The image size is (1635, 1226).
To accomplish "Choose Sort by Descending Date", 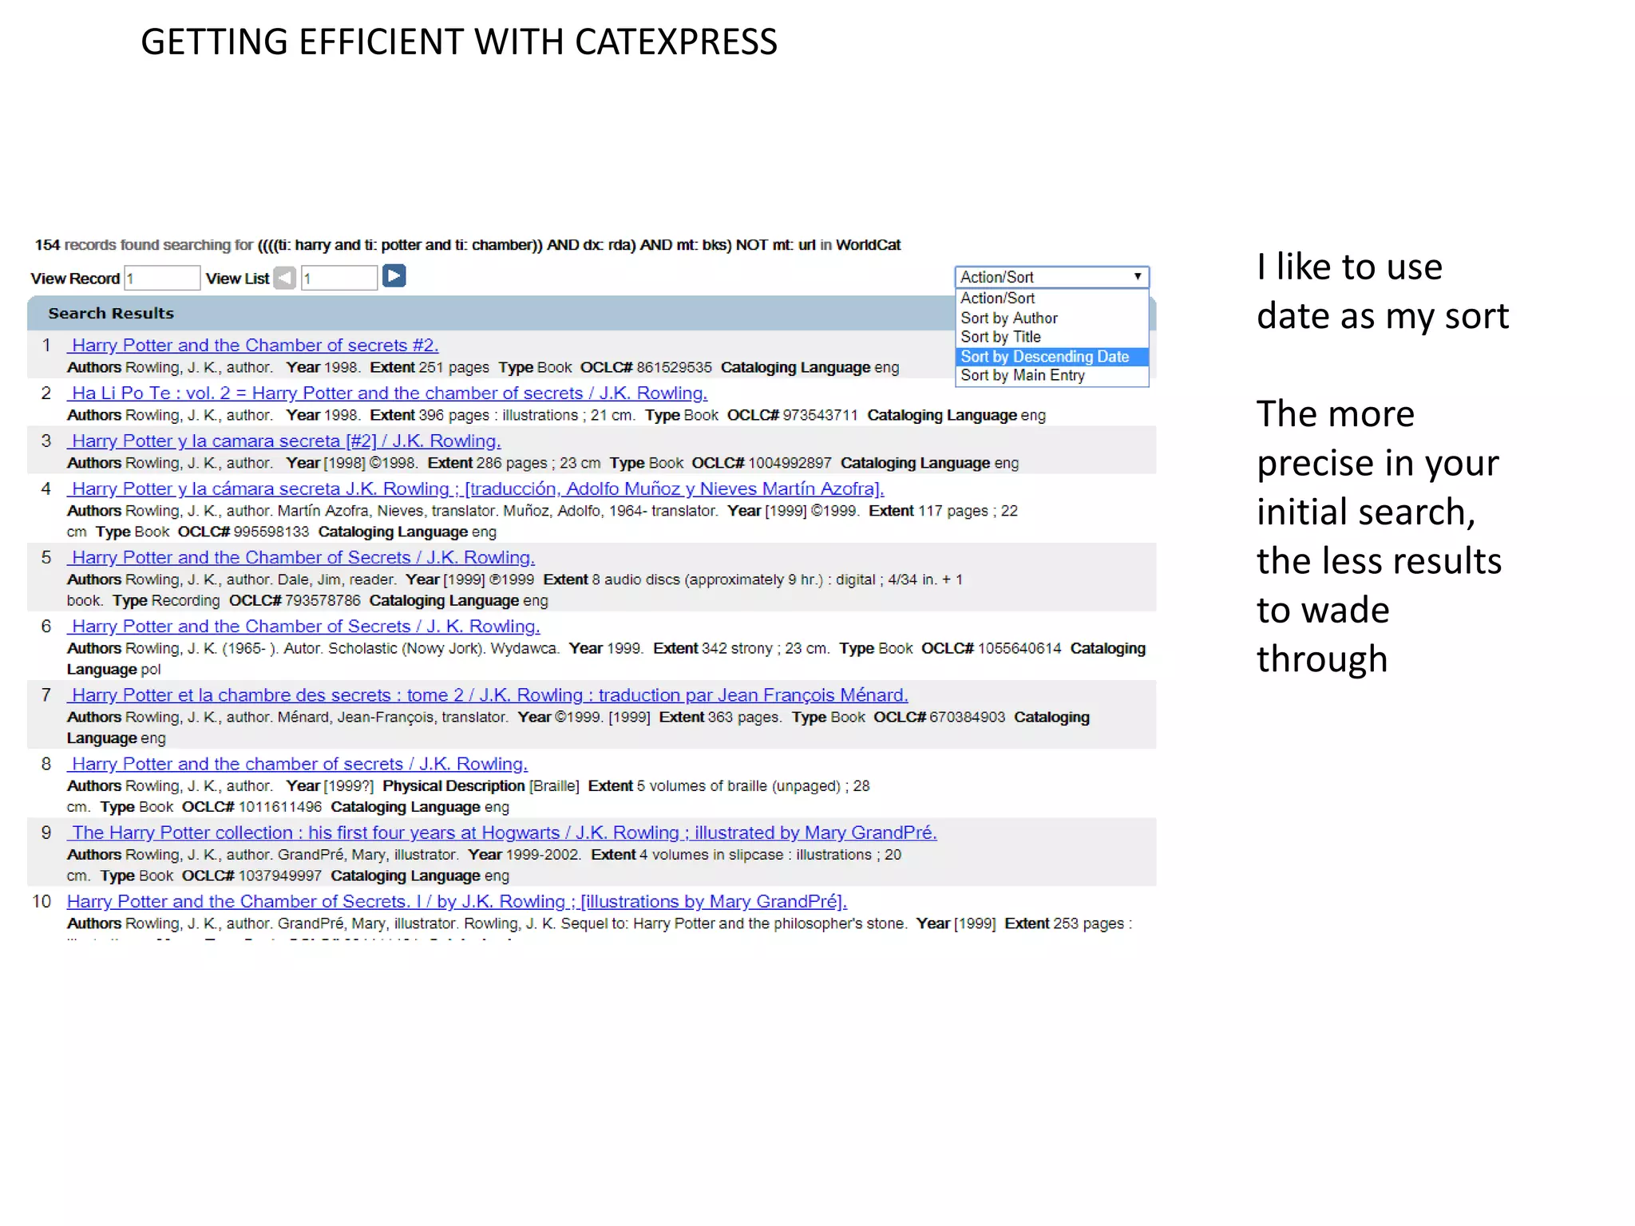I will [1051, 356].
